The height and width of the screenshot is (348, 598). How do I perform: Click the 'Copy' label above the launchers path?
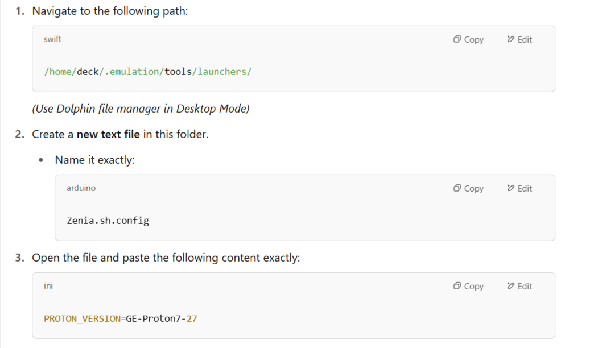pos(473,40)
